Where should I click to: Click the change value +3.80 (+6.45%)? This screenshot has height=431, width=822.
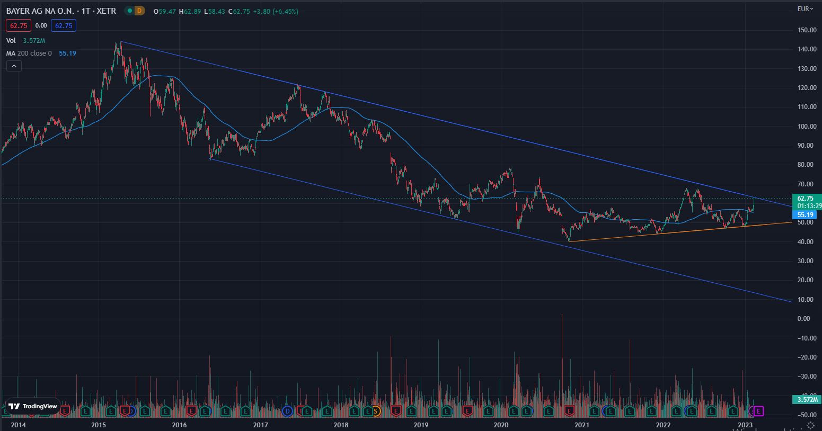(276, 11)
